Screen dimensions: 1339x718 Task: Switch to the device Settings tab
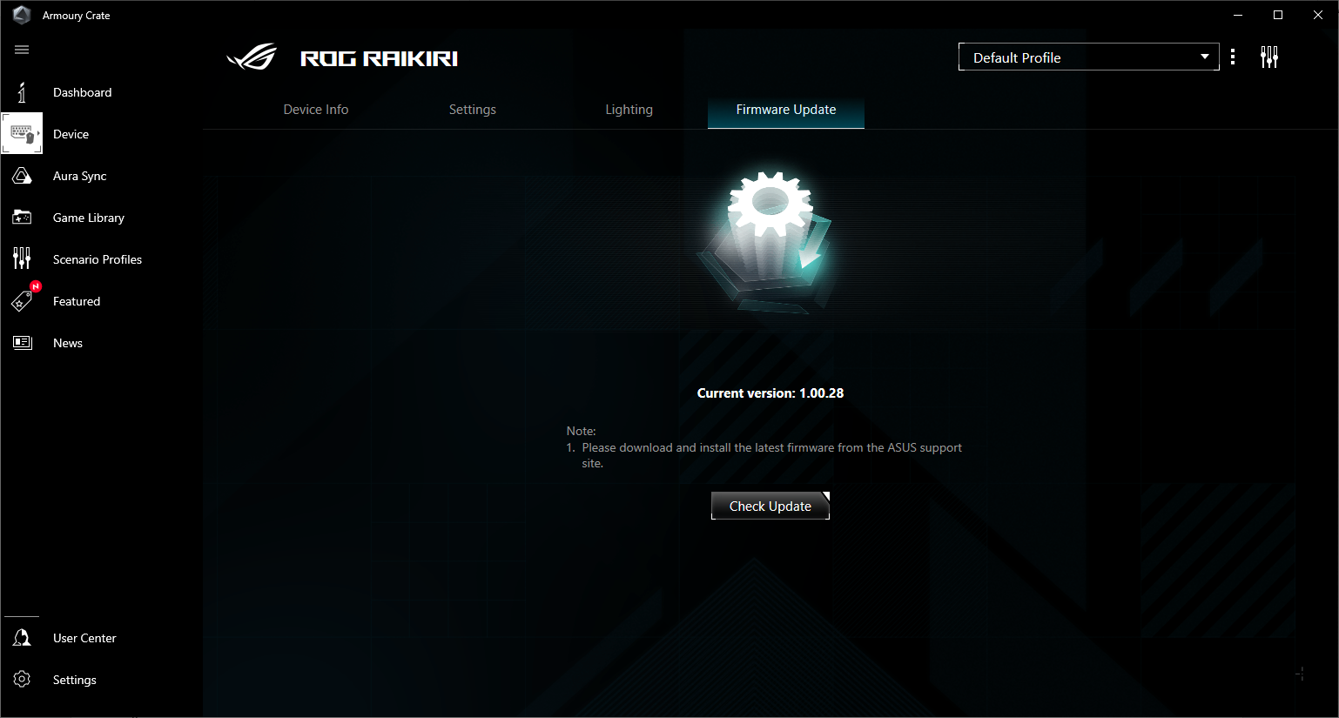click(x=473, y=110)
